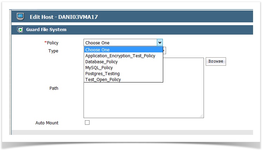Click the required Policy field label
Image resolution: width=265 pixels, height=152 pixels.
[52, 43]
